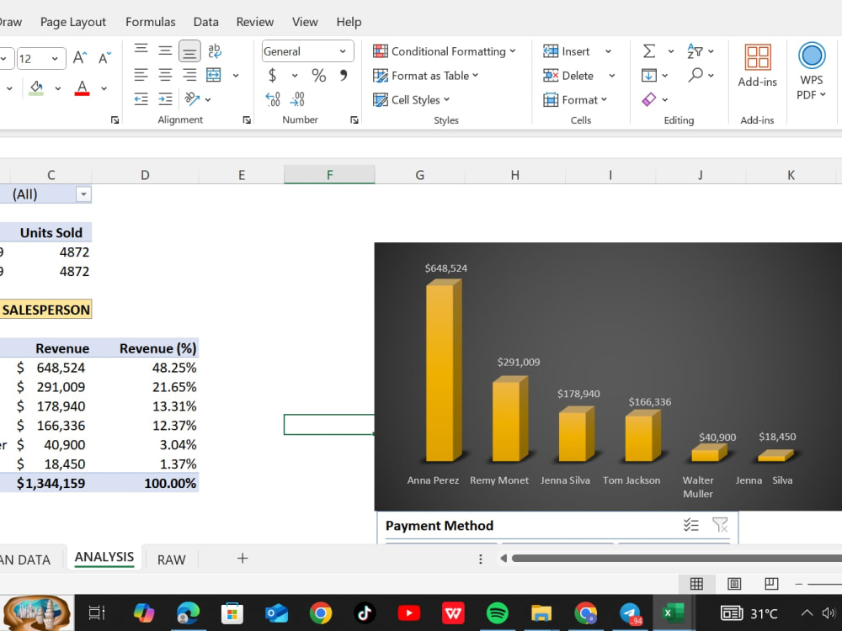Open the Orientation text rotation icon
This screenshot has height=631, width=842.
(x=192, y=98)
